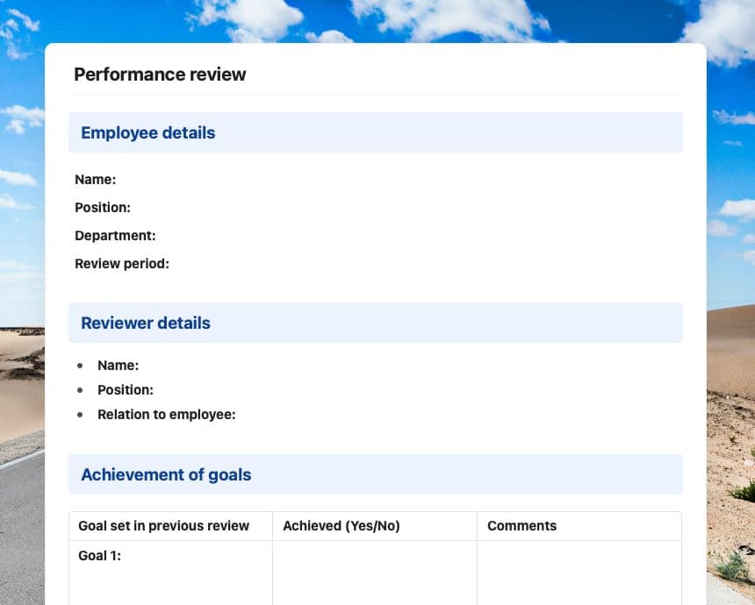Click the bullet before Relation to employee
This screenshot has height=605, width=755.
[81, 415]
